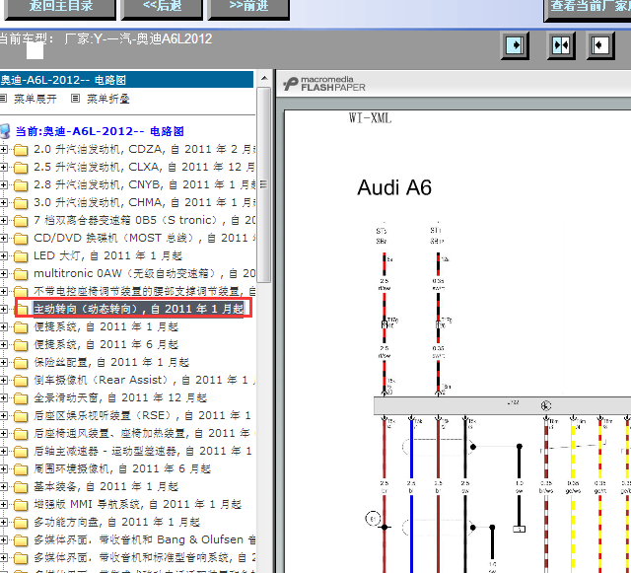The height and width of the screenshot is (573, 631).
Task: Click folder icon of 2.0 升汽油发动机 CDZA
Action: 21,150
